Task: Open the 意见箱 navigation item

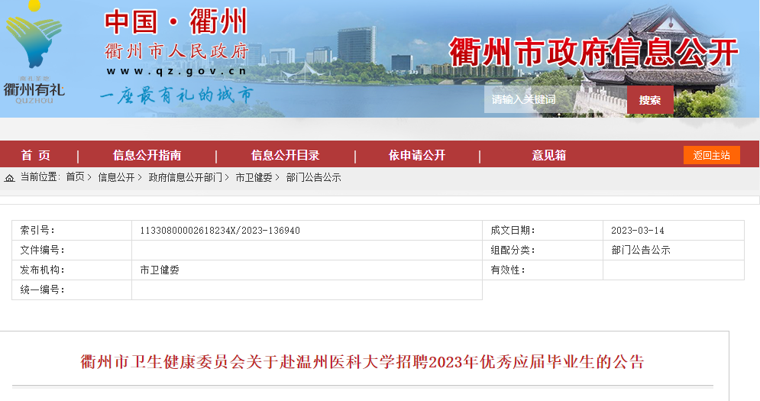Action: (548, 155)
